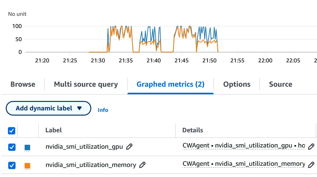This screenshot has width=317, height=177.
Task: View the Source tab
Action: click(280, 84)
